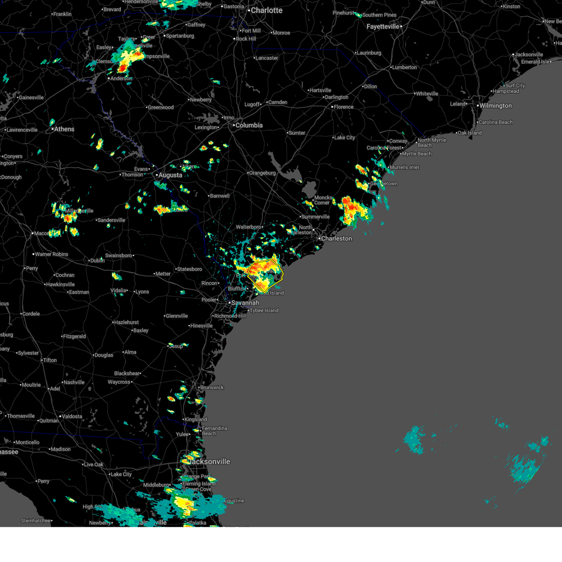Image resolution: width=562 pixels, height=562 pixels.
Task: Select the Live Oak label
Action: tap(93, 465)
